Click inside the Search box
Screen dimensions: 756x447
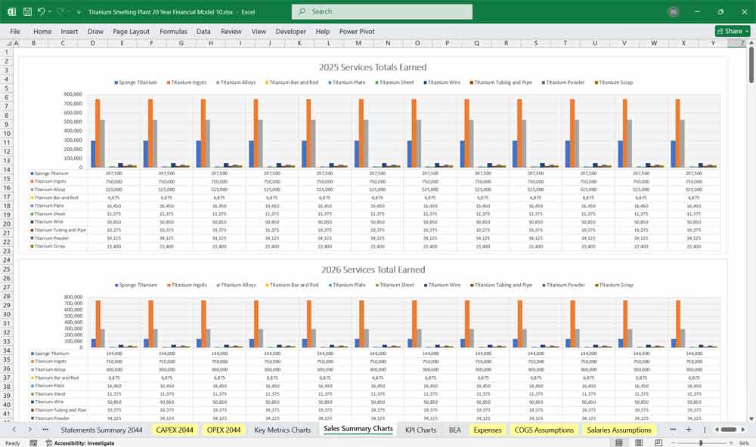(x=381, y=11)
